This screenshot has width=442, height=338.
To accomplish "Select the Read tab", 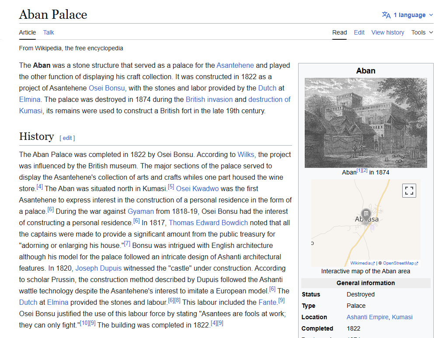I will point(339,32).
